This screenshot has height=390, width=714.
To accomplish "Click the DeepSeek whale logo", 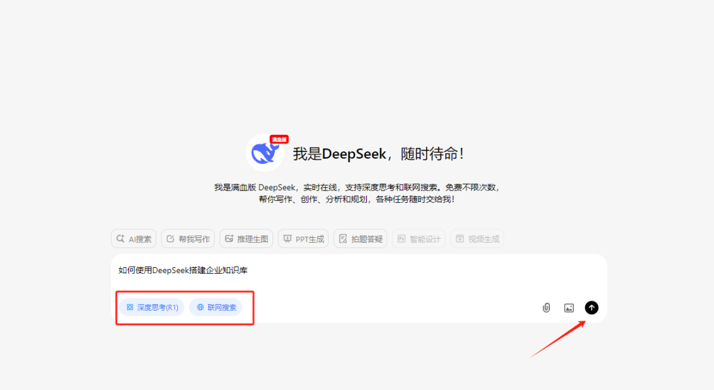I will tap(264, 153).
